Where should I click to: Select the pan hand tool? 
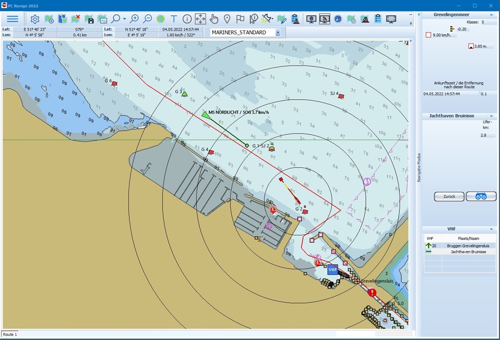click(214, 19)
